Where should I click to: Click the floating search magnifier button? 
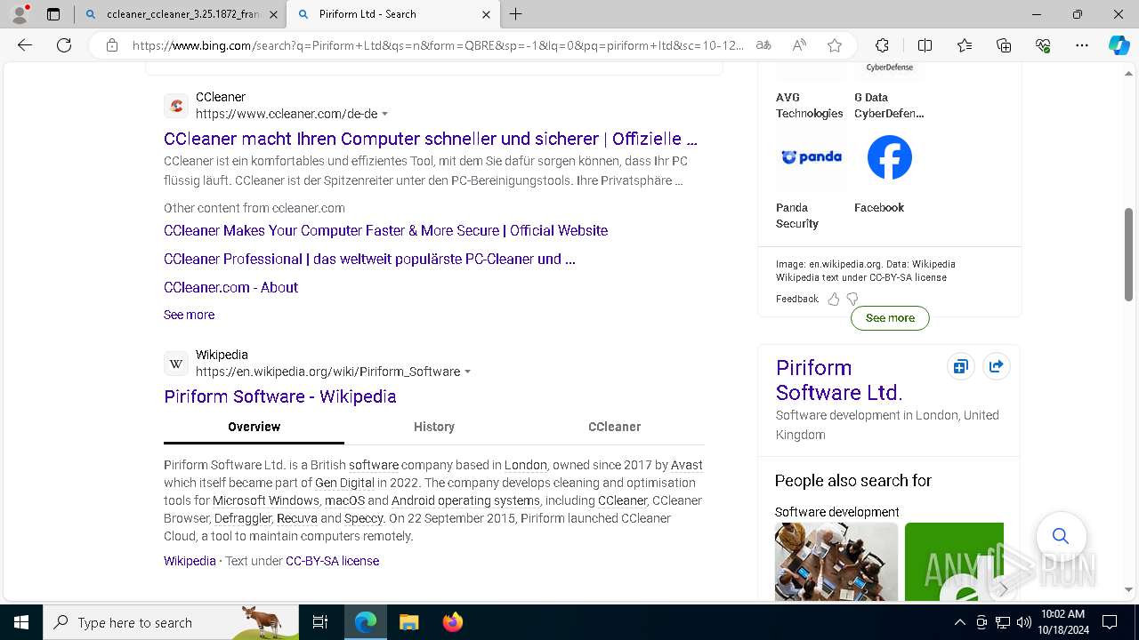pos(1061,536)
